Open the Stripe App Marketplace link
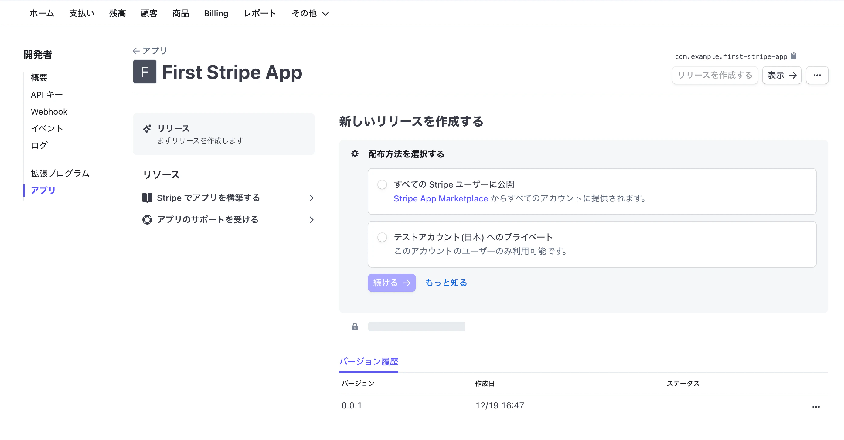This screenshot has height=440, width=844. [441, 199]
